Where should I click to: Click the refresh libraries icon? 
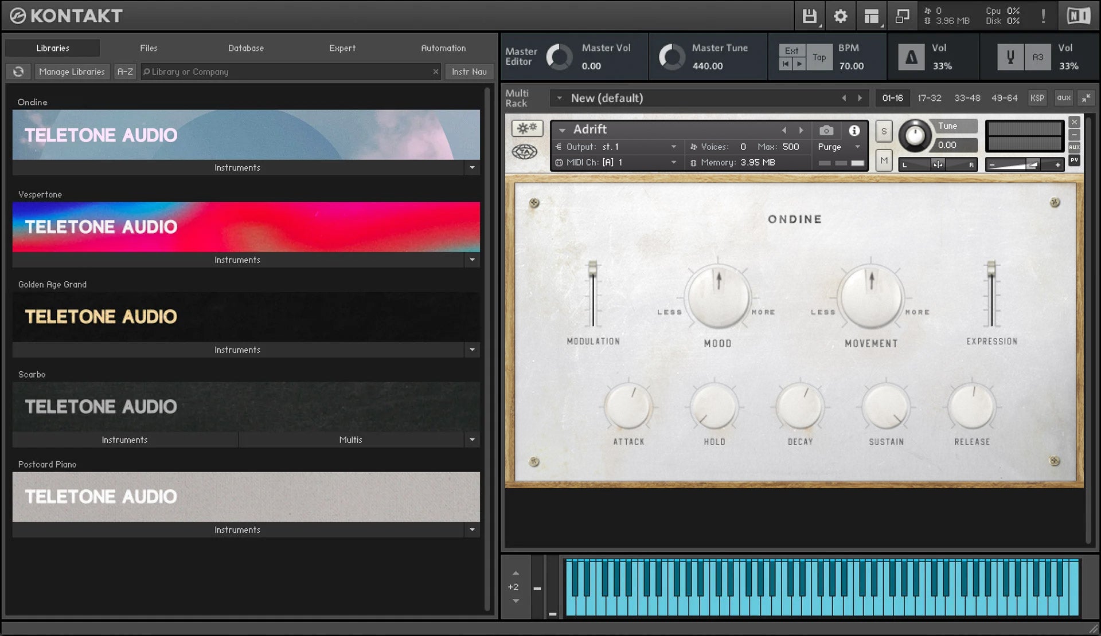coord(18,72)
